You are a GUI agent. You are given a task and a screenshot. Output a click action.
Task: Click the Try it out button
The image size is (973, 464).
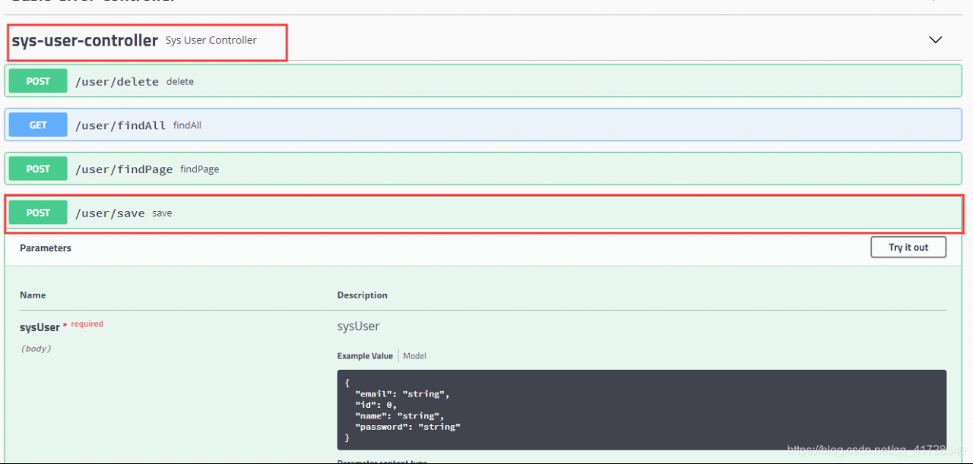coord(908,248)
